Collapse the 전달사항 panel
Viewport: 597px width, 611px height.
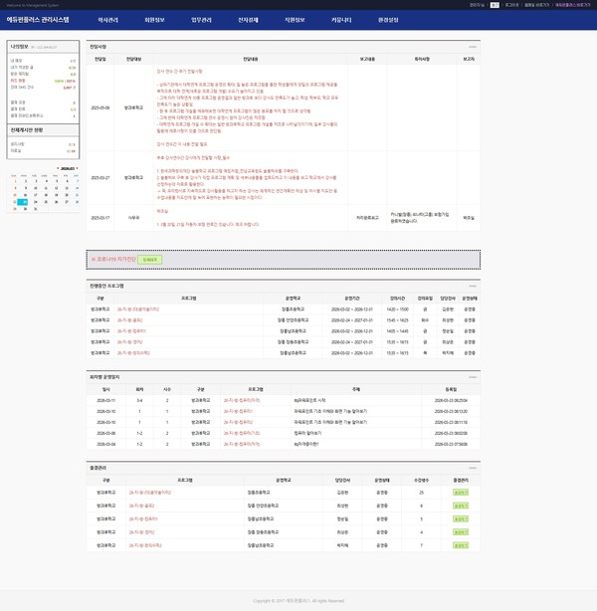(x=473, y=47)
